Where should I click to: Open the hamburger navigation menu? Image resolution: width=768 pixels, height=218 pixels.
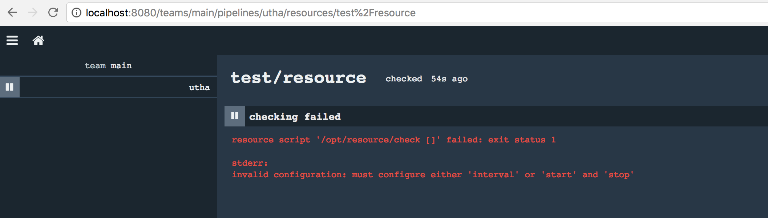[x=12, y=40]
